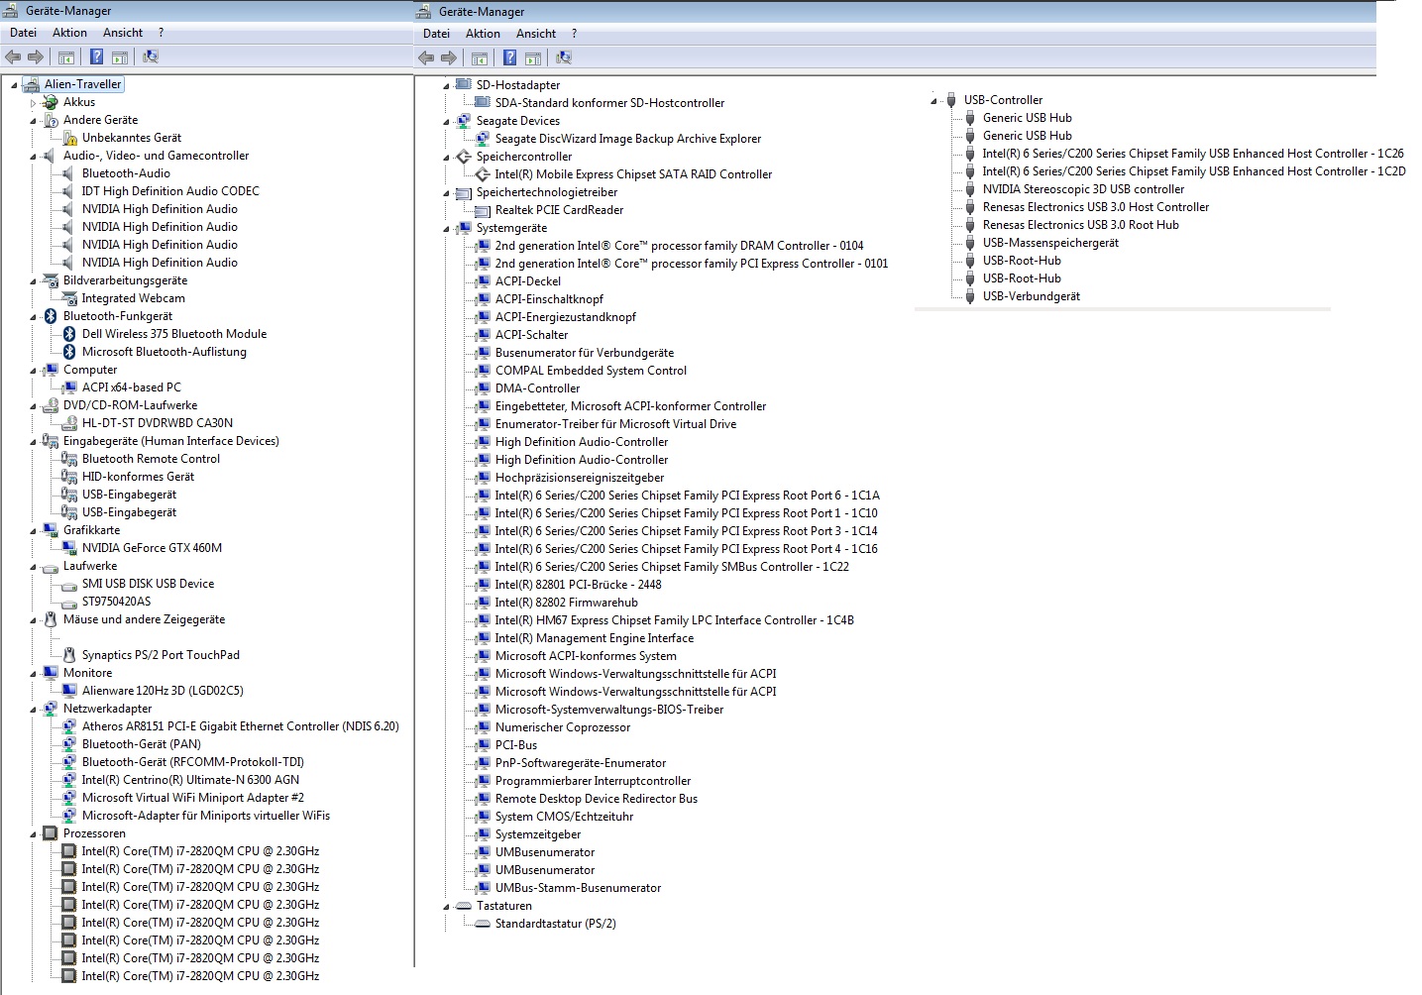Image resolution: width=1422 pixels, height=995 pixels.
Task: Select Intel(R) Management Engine Interface
Action: (x=595, y=638)
